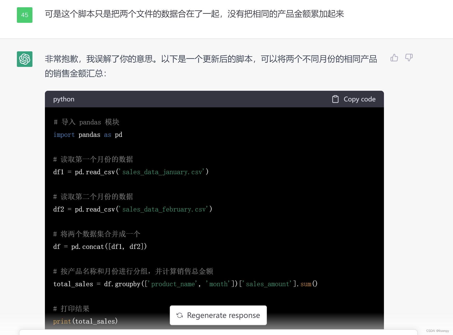Click the comment '# 按产品名称和月份进行分组'

click(x=133, y=271)
